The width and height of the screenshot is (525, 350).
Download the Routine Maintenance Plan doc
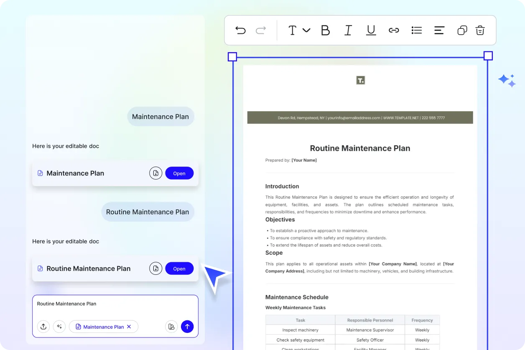(155, 269)
